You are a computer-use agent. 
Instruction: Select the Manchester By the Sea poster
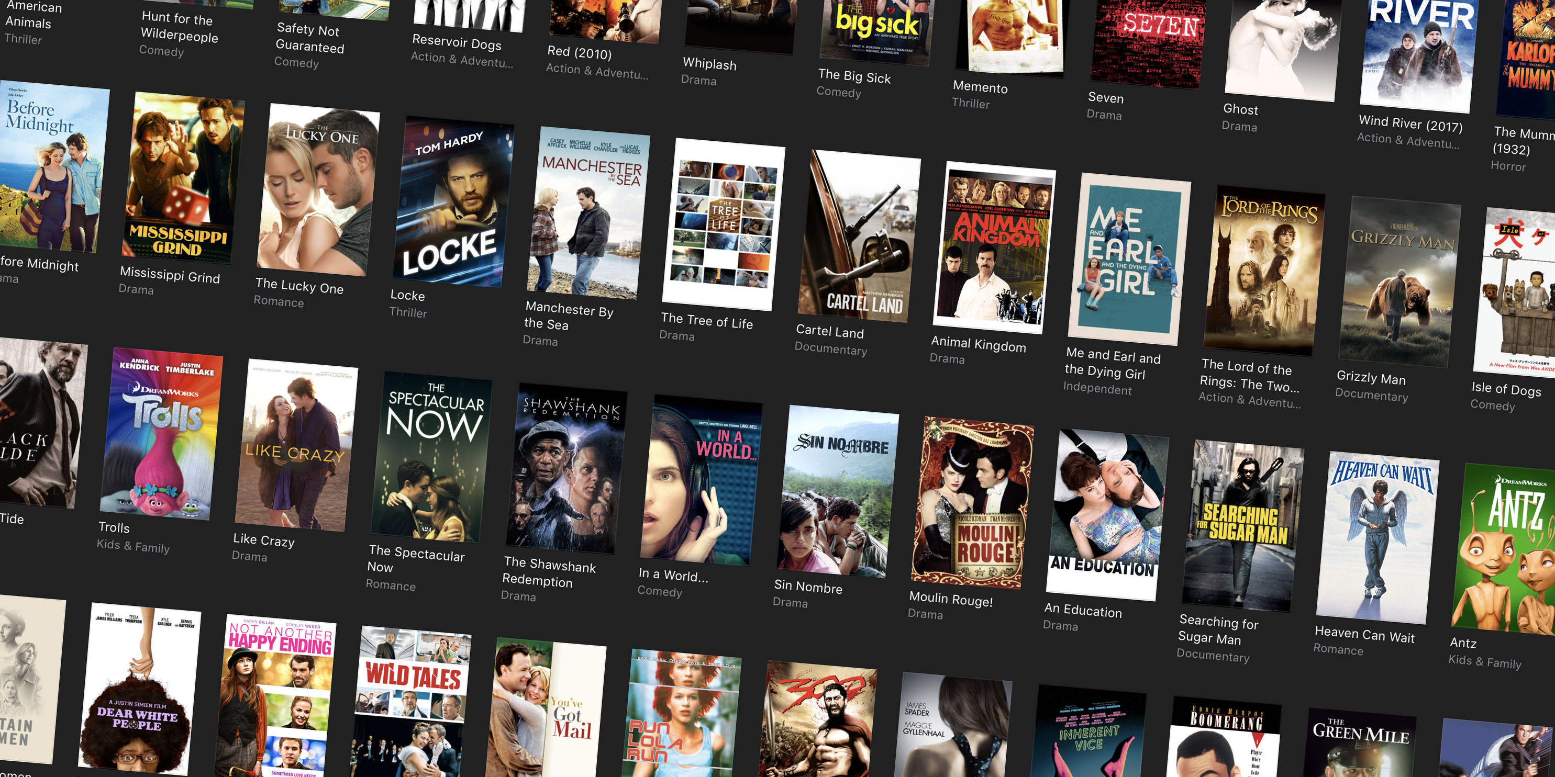pyautogui.click(x=587, y=213)
